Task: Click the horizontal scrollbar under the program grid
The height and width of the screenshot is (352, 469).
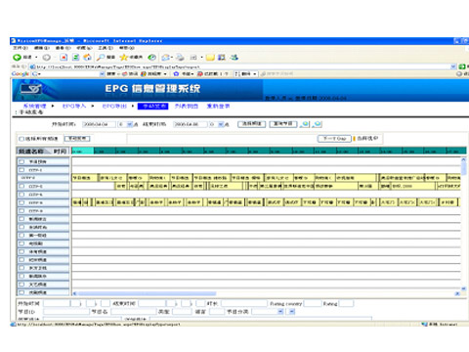Action: click(267, 293)
